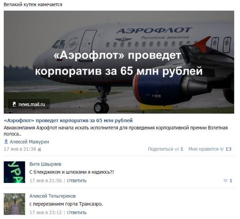Open the Аэрофлот airplane preview image

119,62
